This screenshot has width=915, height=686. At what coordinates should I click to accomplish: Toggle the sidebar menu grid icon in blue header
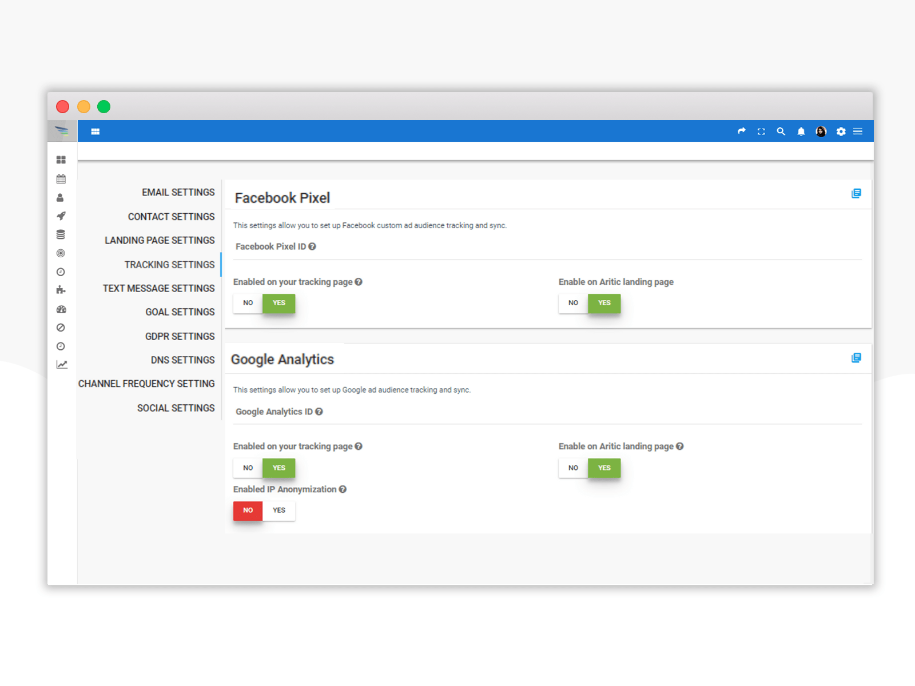click(96, 131)
